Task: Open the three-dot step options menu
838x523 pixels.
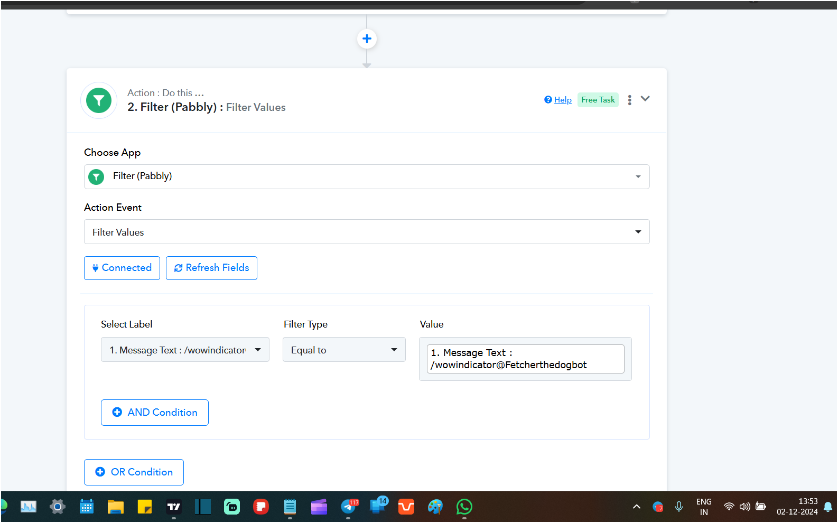Action: [x=629, y=100]
